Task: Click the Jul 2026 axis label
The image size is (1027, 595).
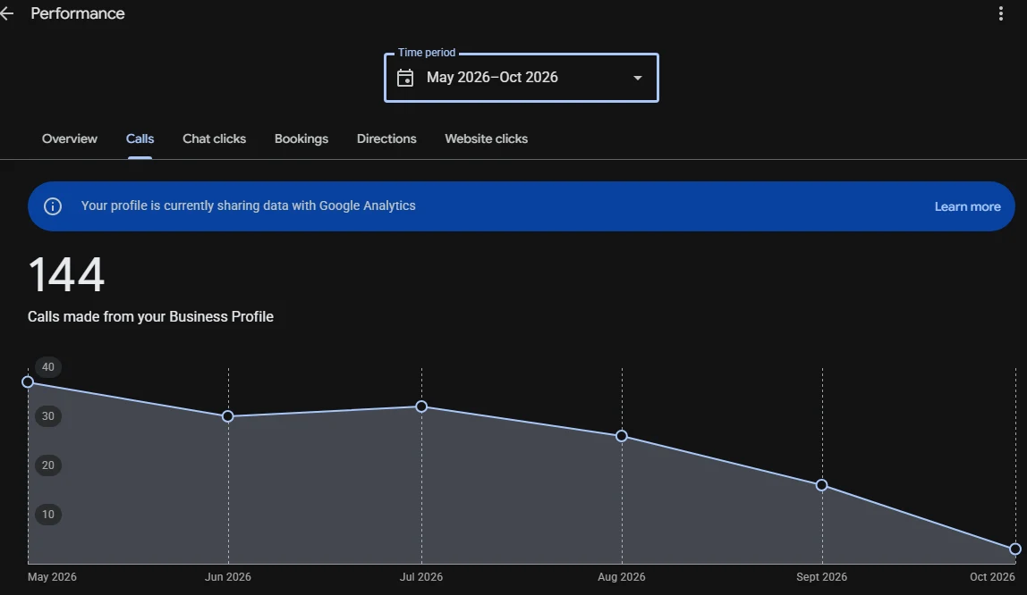Action: pyautogui.click(x=421, y=577)
